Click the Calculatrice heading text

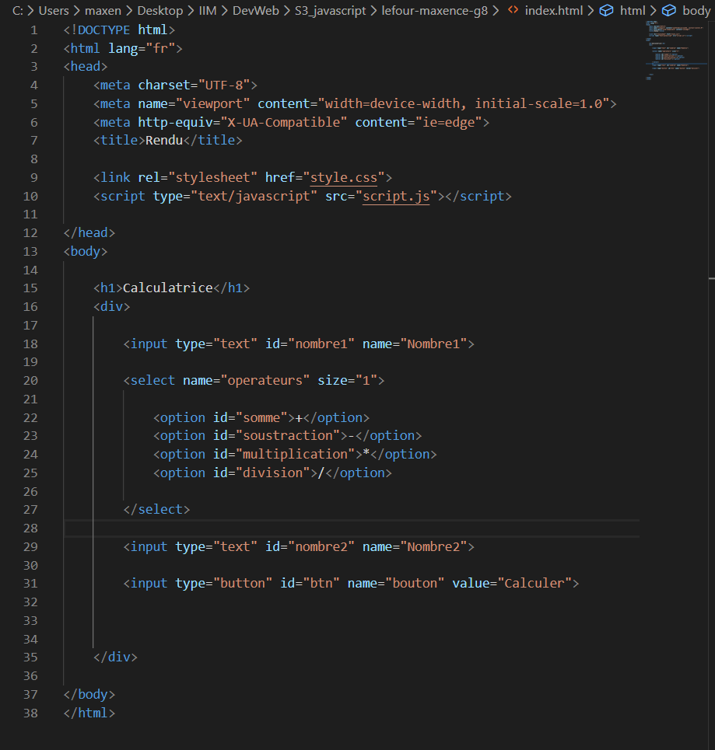click(167, 288)
